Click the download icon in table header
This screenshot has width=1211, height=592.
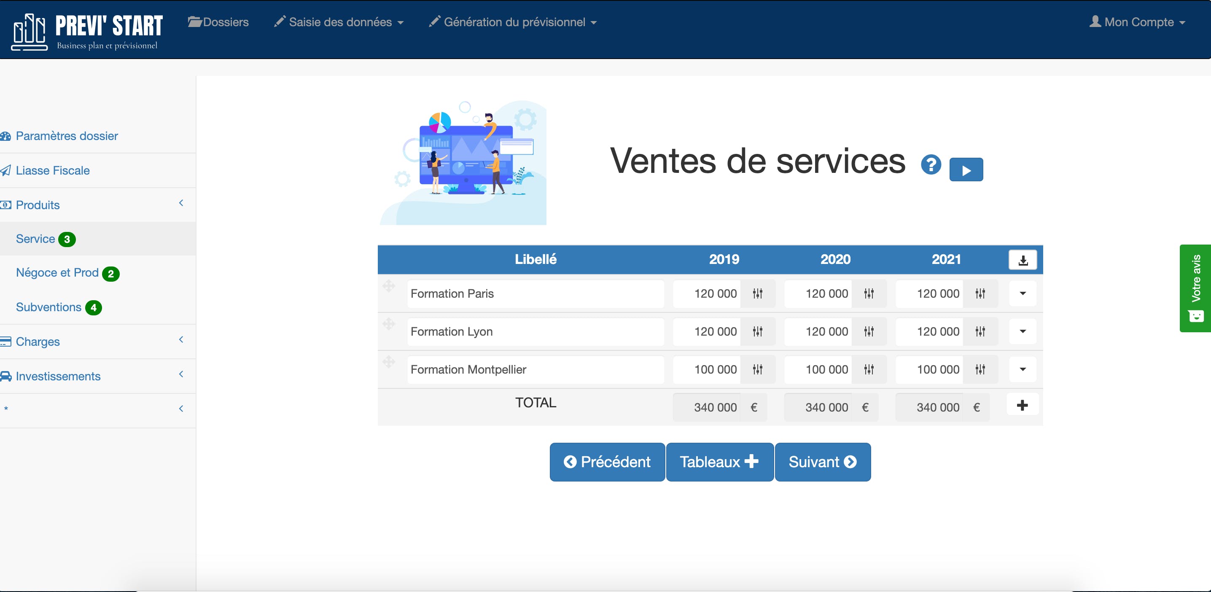1022,260
